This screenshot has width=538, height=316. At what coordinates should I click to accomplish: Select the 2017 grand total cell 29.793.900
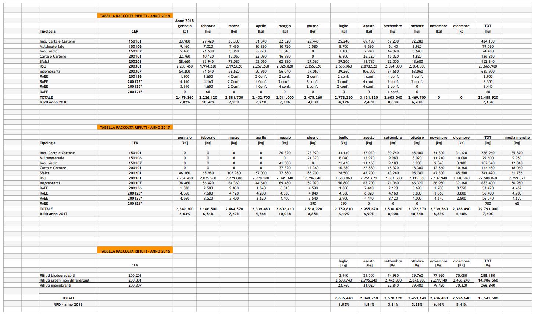pos(488,209)
